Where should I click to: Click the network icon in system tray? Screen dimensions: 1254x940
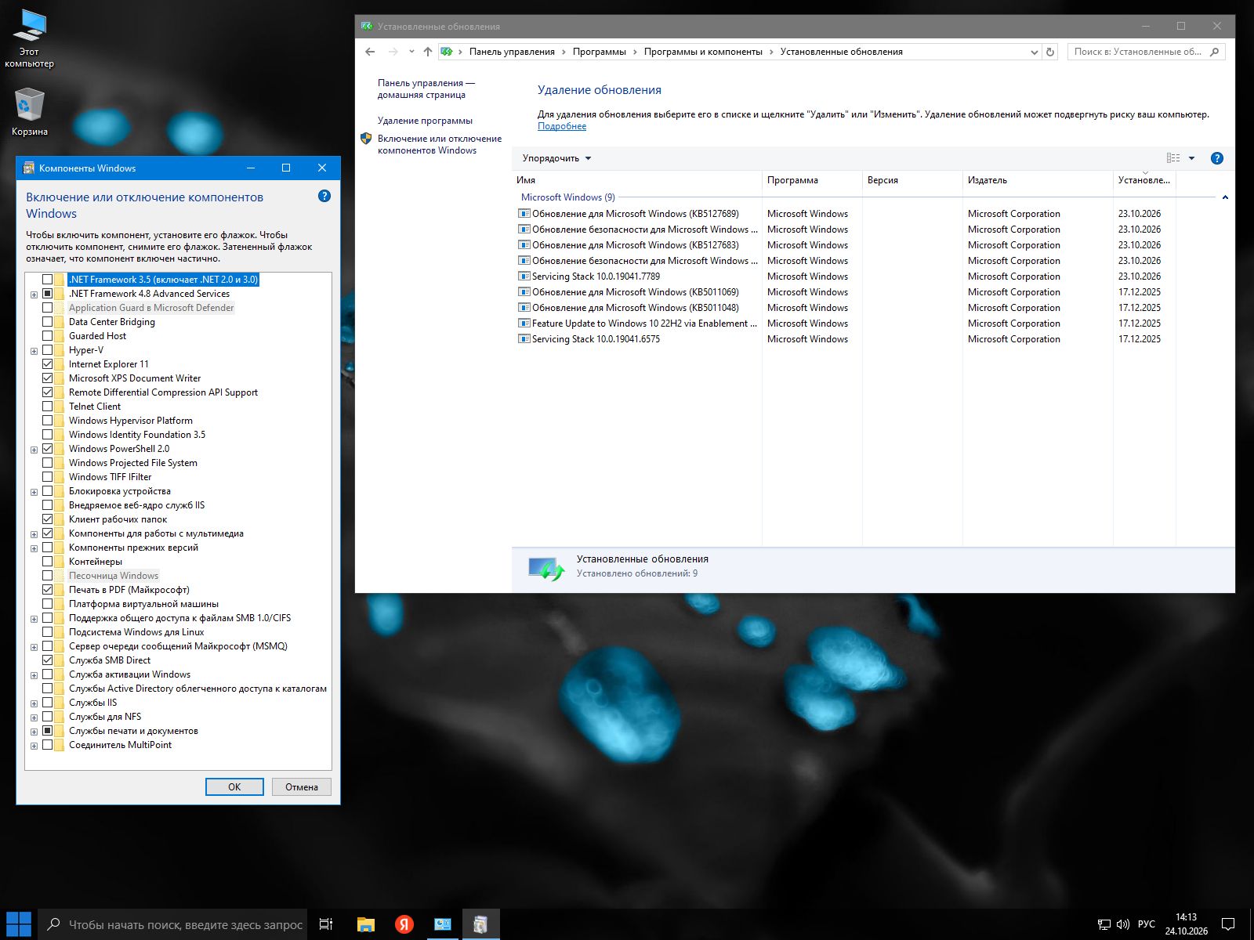tap(1104, 924)
